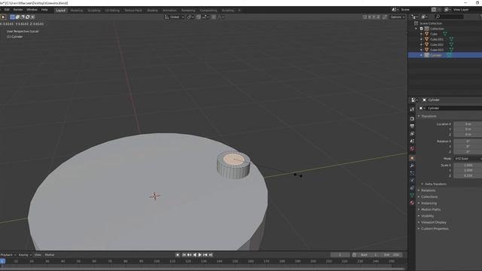Switch to the UV Editing workspace tab
This screenshot has width=482, height=271.
click(x=112, y=11)
